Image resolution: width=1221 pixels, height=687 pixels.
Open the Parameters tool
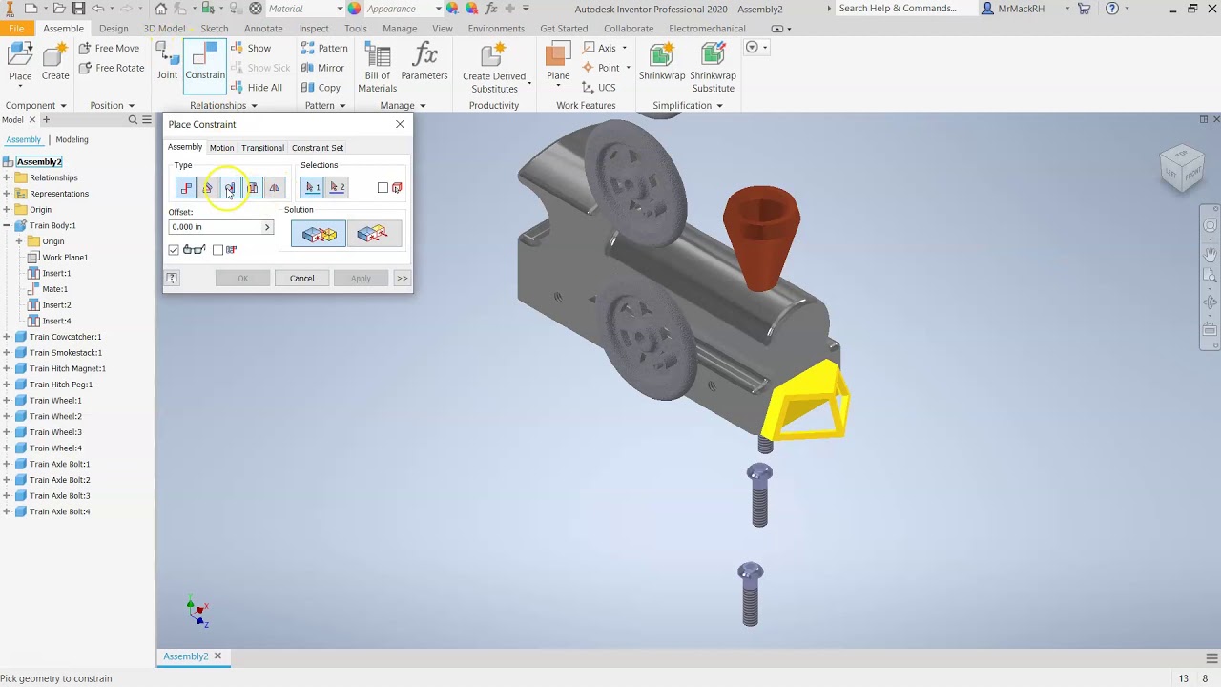[x=424, y=63]
